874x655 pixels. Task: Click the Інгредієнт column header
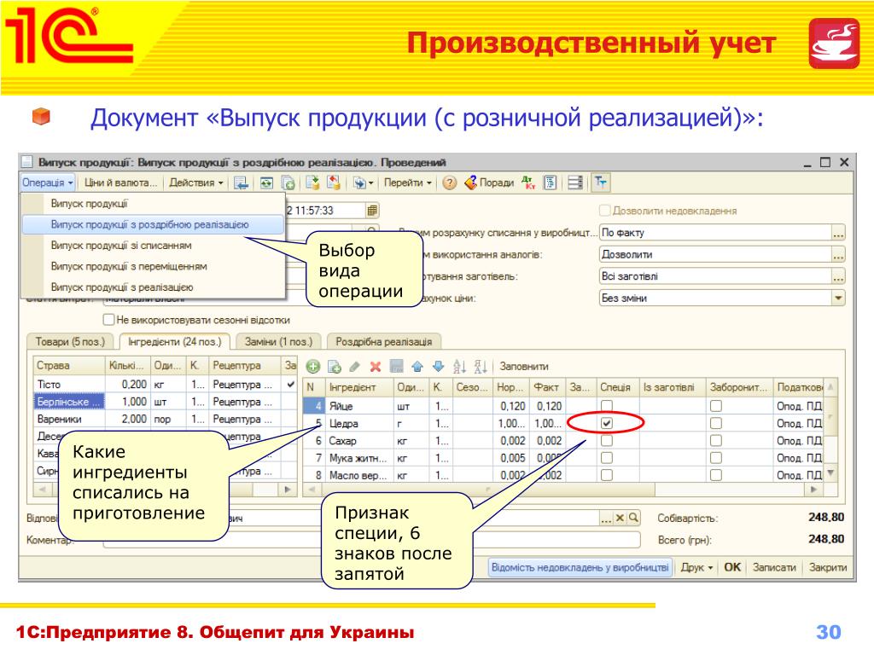click(358, 387)
